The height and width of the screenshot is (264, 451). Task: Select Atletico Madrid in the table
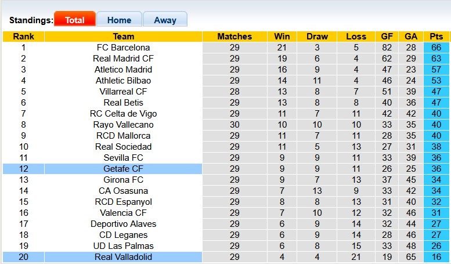coord(123,70)
